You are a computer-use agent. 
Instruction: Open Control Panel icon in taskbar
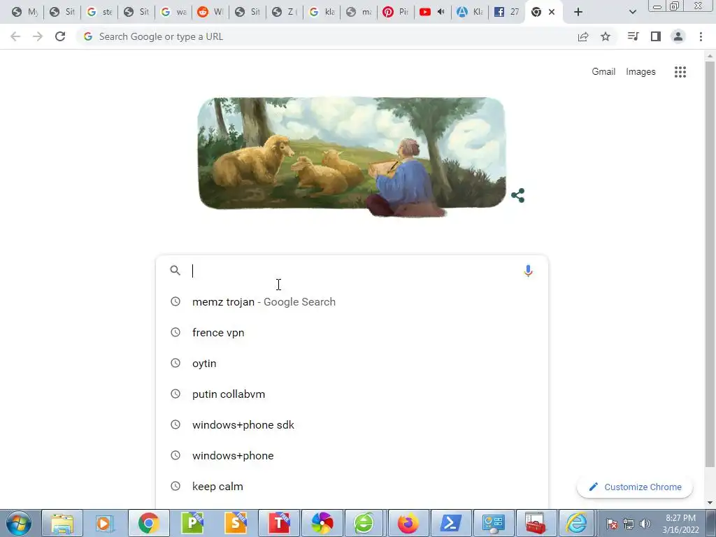[493, 523]
